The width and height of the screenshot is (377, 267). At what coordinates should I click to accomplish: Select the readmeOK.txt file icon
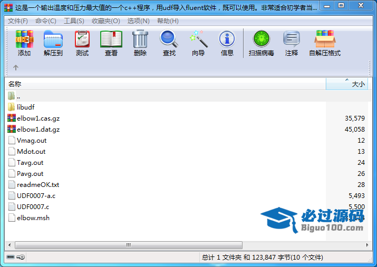coord(12,184)
